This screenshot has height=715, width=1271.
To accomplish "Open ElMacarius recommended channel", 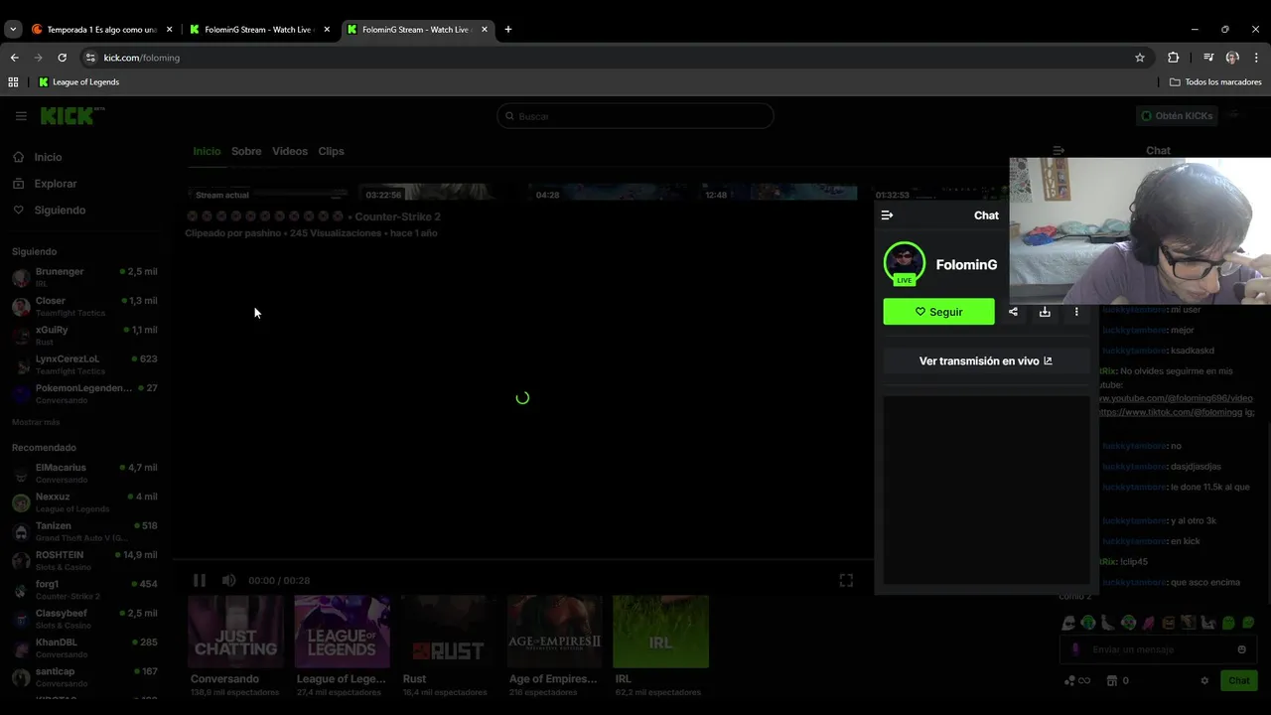I will (x=84, y=473).
